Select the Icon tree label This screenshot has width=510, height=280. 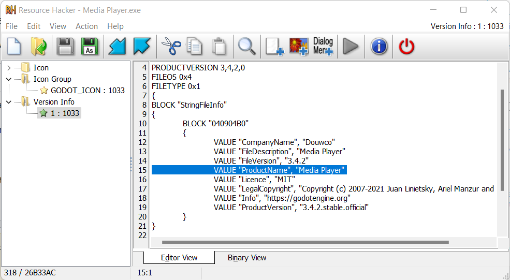[x=41, y=68]
